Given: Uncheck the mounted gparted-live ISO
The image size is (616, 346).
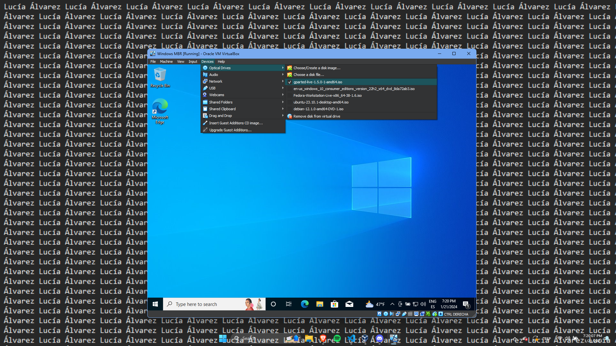Looking at the screenshot, I should tap(318, 82).
